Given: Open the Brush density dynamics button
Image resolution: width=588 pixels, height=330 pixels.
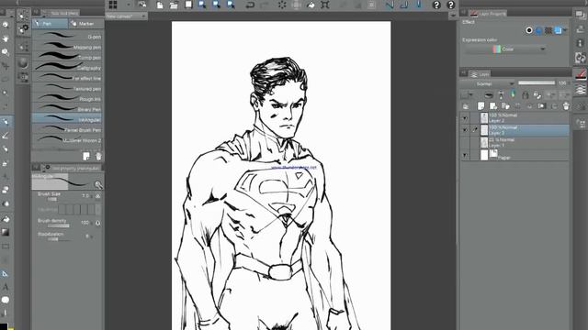Looking at the screenshot, I should [98, 223].
